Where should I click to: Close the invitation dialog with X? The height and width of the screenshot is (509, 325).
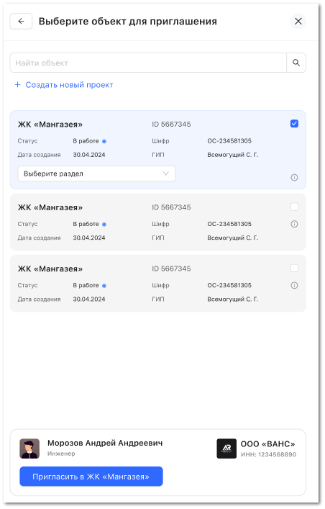tap(298, 22)
